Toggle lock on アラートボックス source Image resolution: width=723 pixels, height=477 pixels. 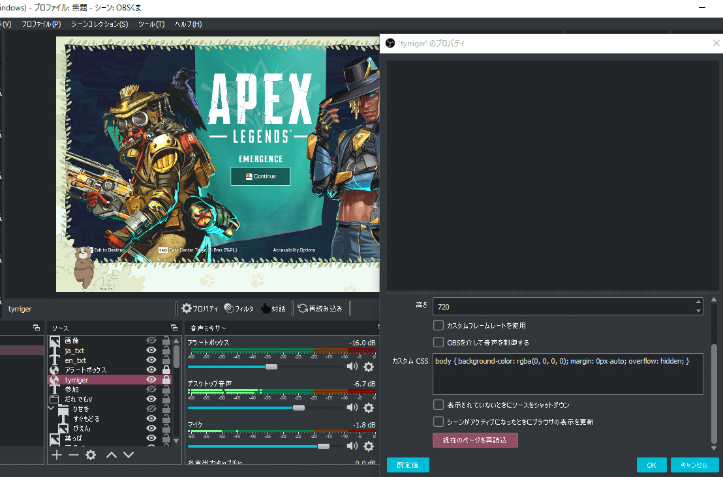166,369
